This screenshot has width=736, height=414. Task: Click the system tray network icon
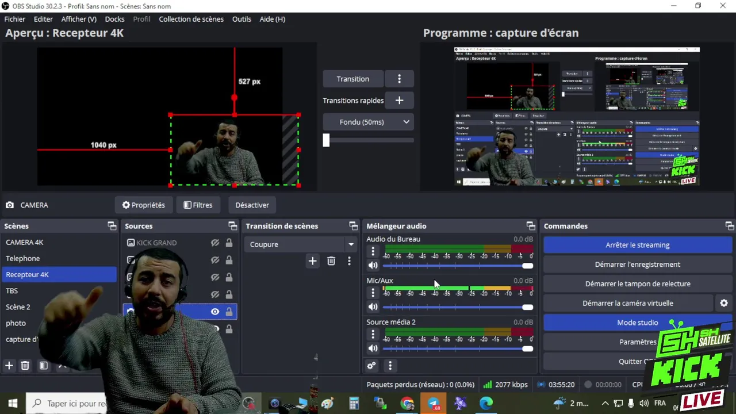(618, 404)
